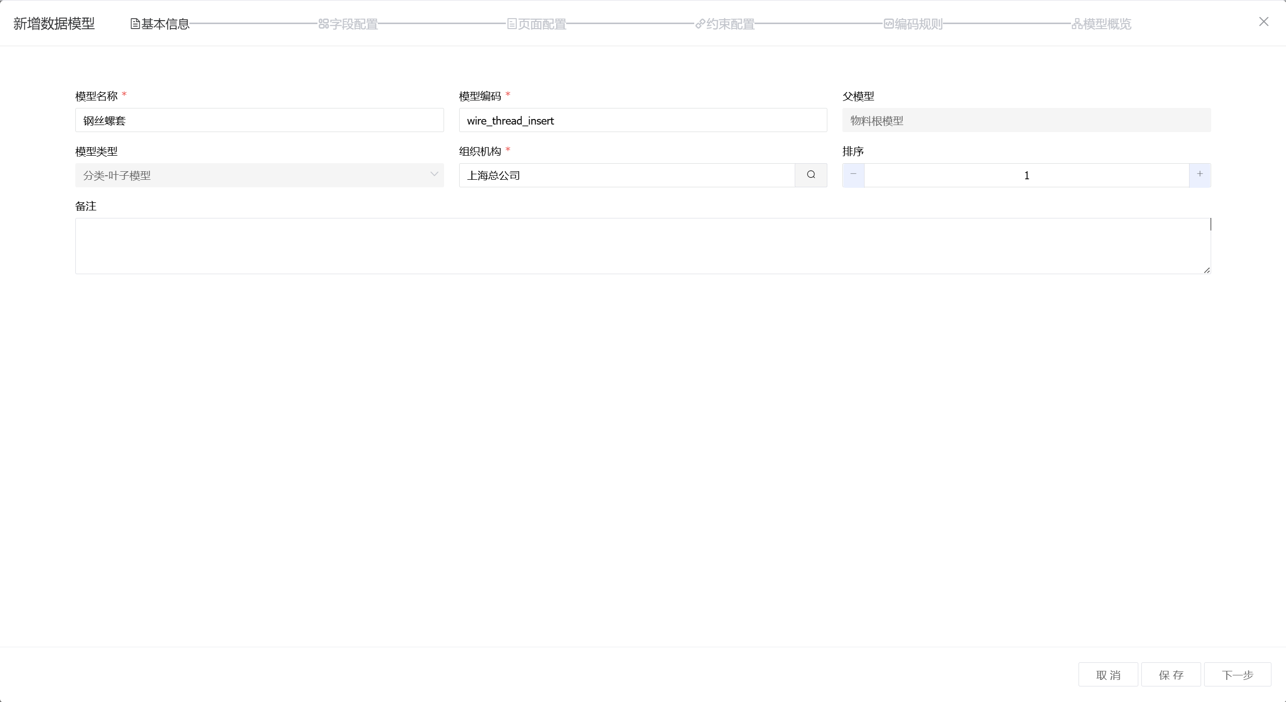Click the 编码规则 step icon
Screen dimensions: 1286x702
click(x=889, y=24)
